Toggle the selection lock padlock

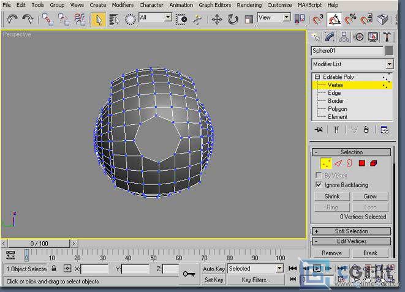(54, 269)
